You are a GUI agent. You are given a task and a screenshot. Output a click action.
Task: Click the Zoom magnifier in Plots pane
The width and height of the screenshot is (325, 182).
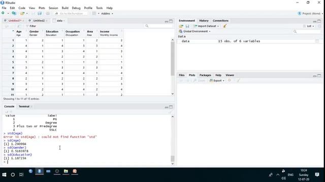(199, 80)
